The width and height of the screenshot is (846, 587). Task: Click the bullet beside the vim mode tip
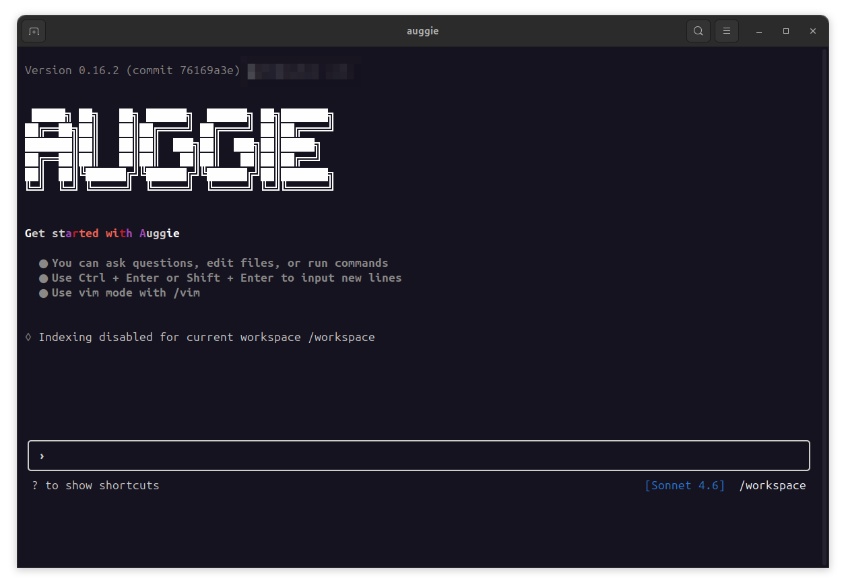click(42, 292)
